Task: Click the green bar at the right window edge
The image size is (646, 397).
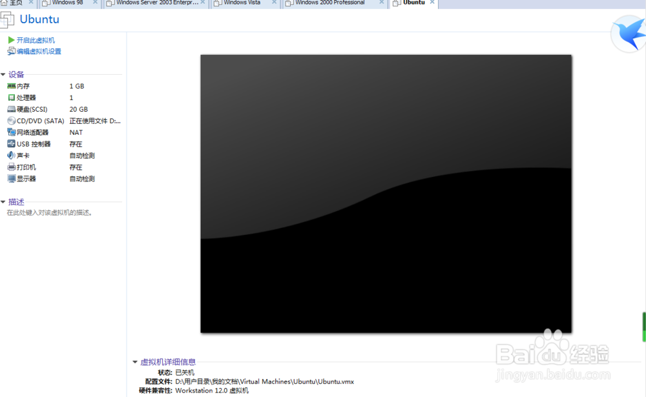Action: click(644, 327)
